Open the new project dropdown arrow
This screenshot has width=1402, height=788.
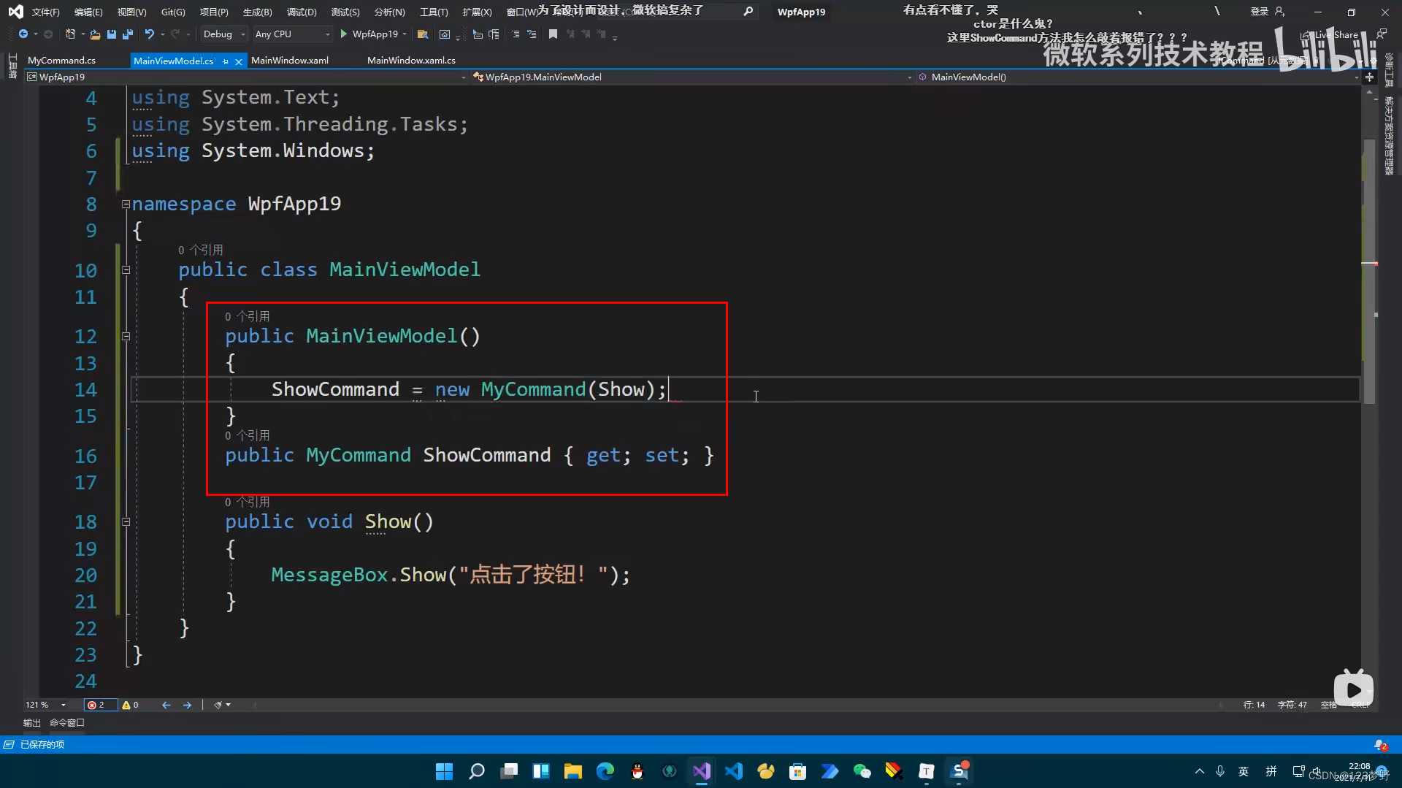(83, 34)
